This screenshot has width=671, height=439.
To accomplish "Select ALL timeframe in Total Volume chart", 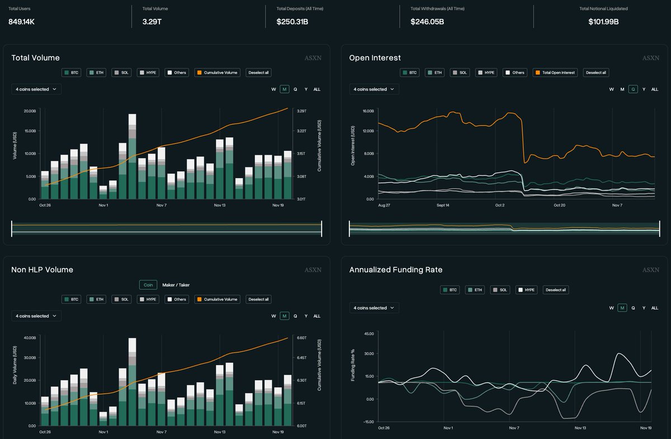I will [x=317, y=89].
